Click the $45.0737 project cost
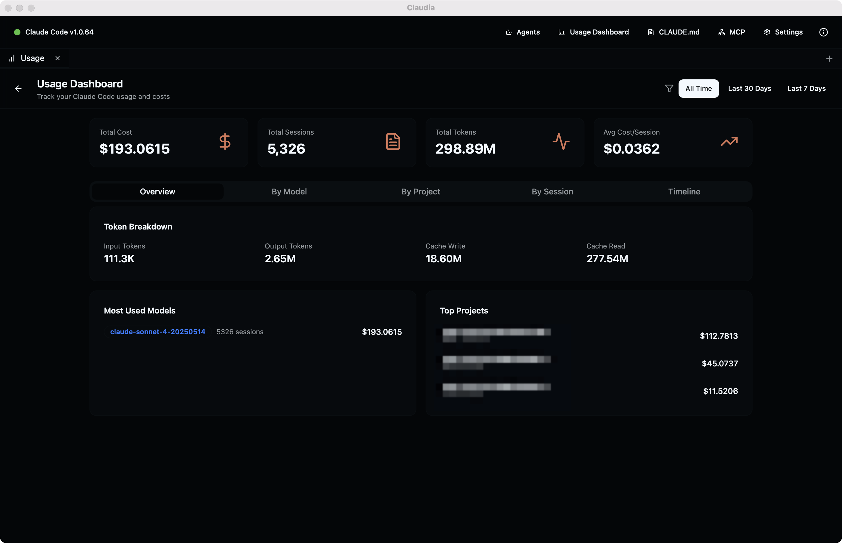Screen dimensions: 842x543 pos(720,364)
